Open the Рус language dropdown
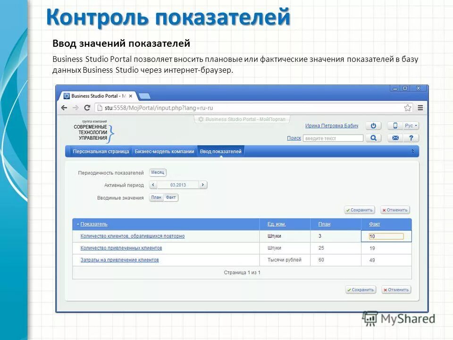 tap(411, 126)
